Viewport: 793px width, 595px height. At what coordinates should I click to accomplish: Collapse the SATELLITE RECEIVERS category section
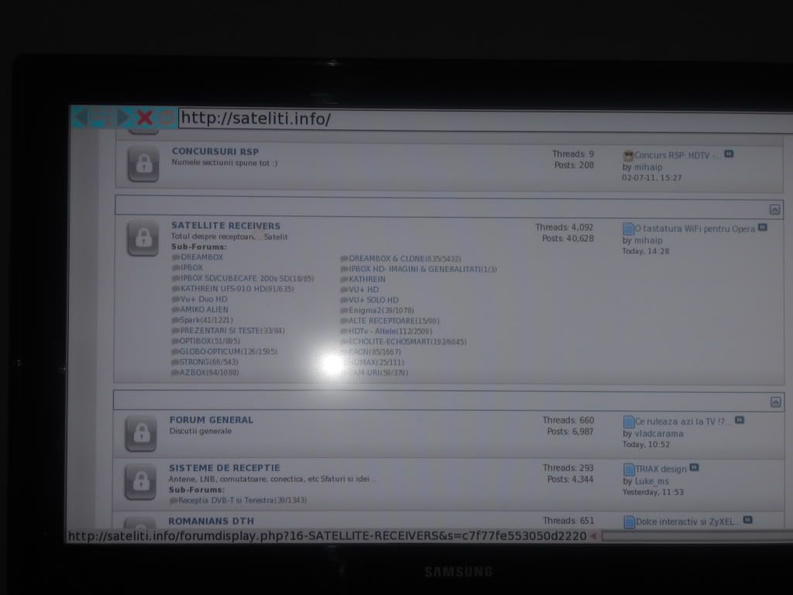click(x=774, y=209)
